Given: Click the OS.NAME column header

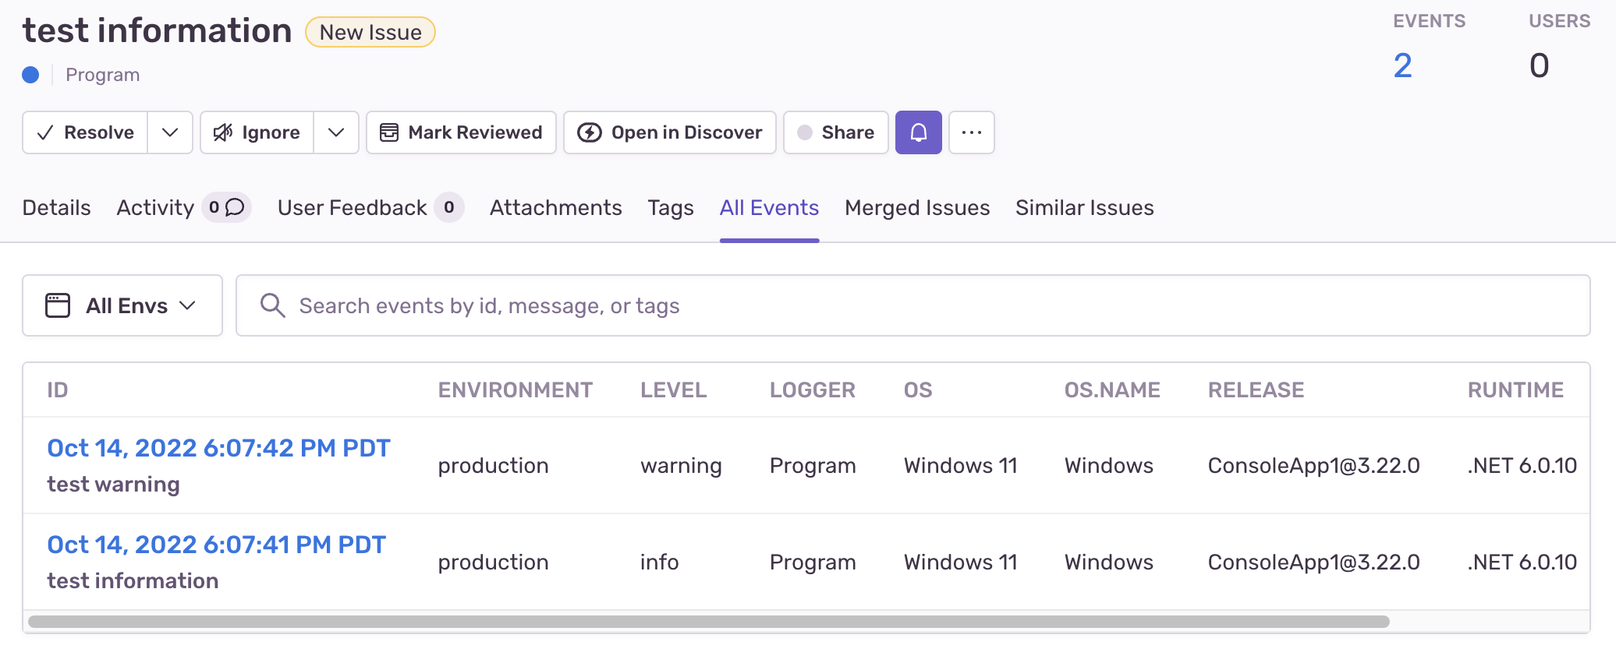Looking at the screenshot, I should pos(1112,390).
